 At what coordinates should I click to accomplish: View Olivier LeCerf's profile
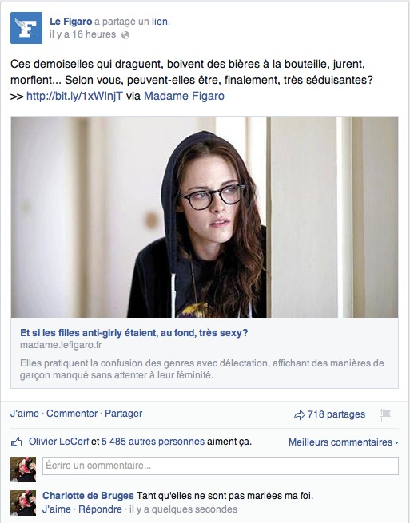click(59, 442)
